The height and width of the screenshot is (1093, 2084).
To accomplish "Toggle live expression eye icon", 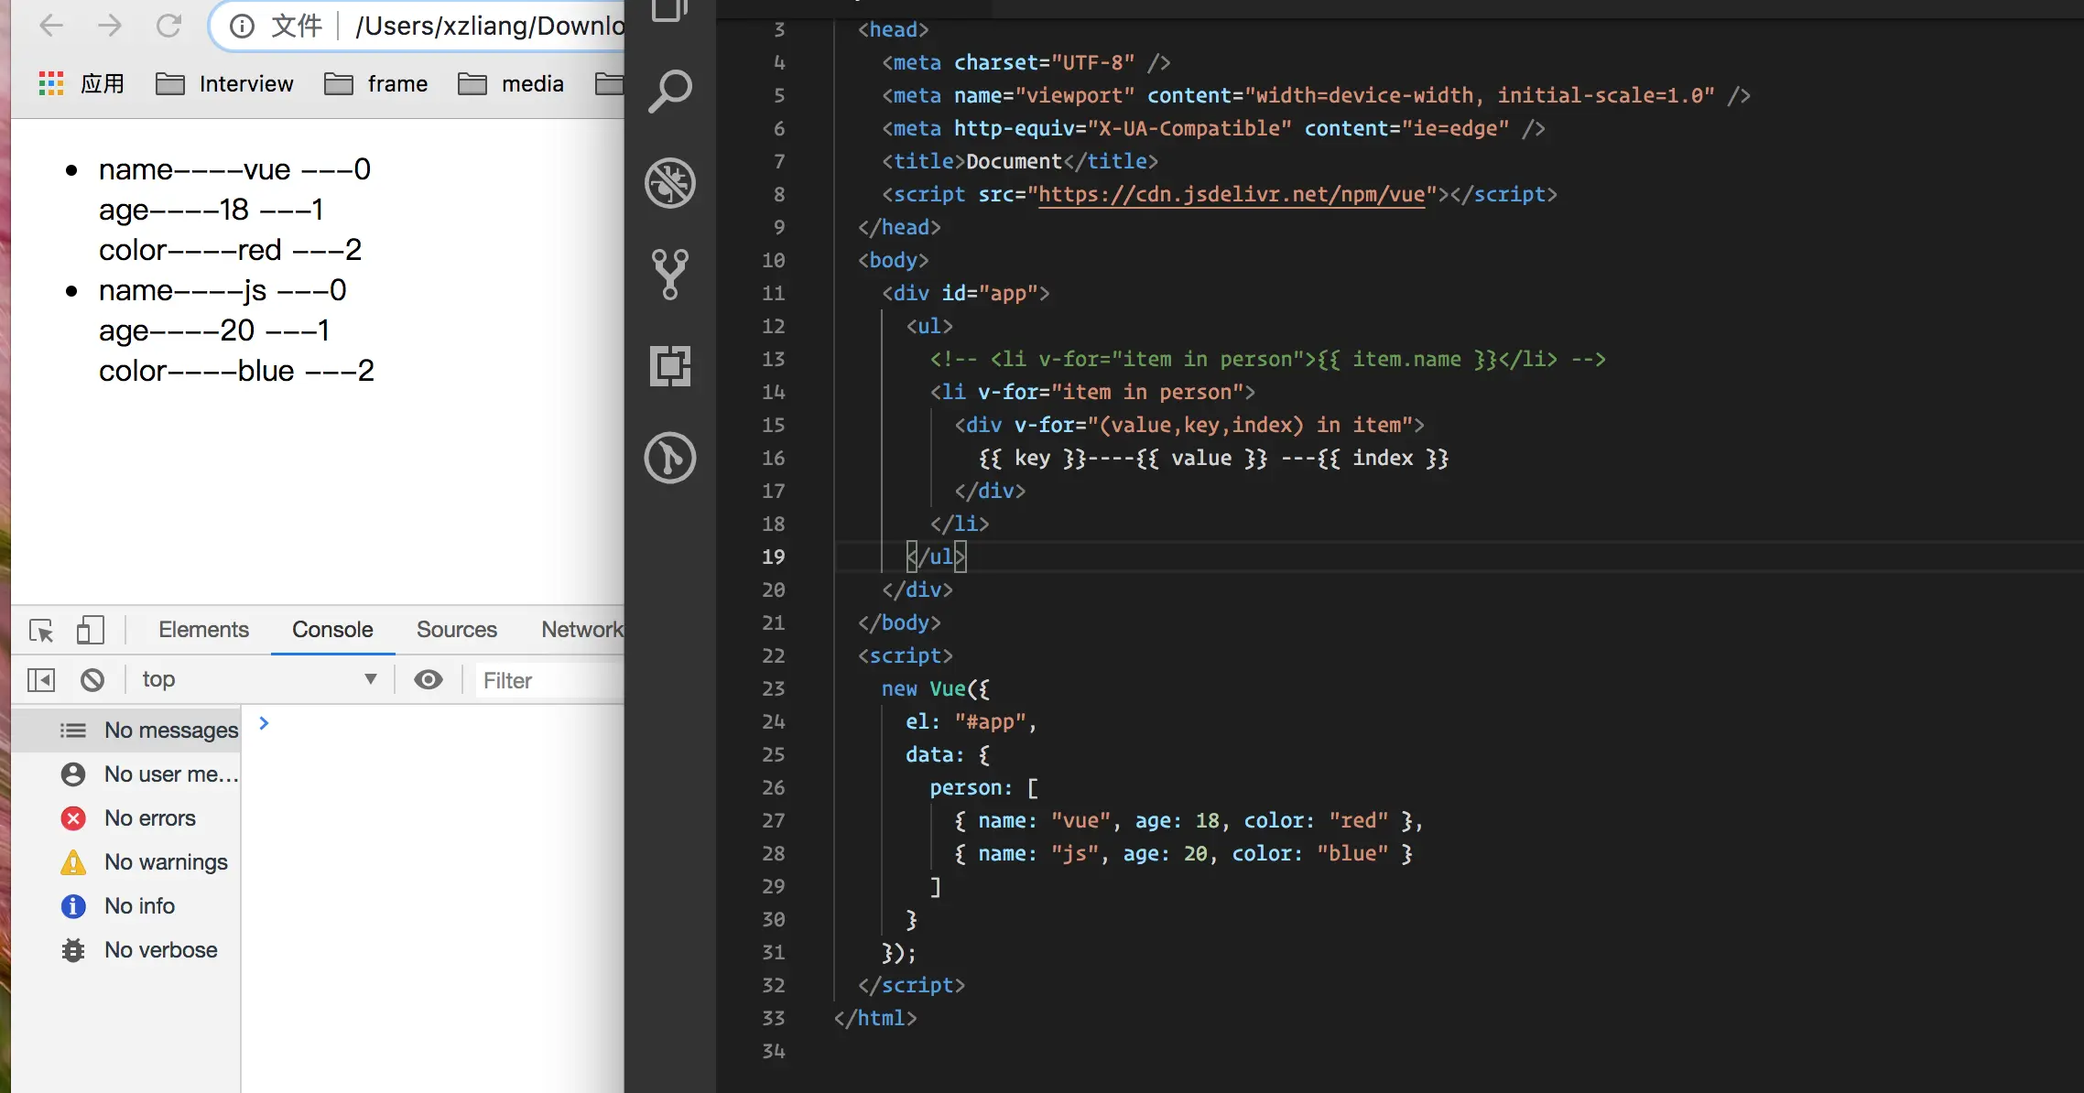I will tap(428, 680).
